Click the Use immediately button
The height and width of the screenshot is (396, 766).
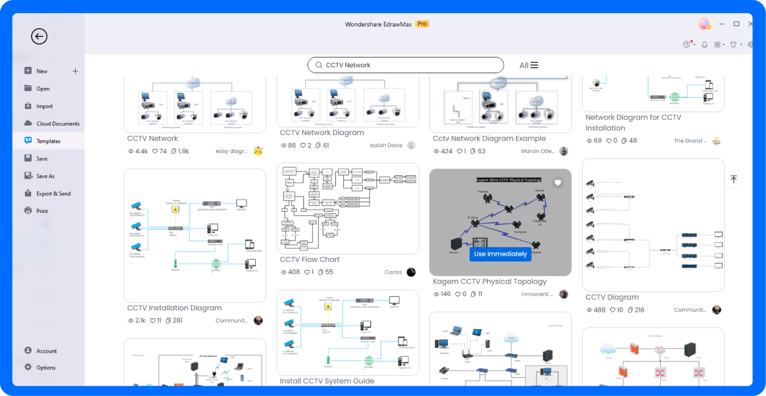click(500, 254)
